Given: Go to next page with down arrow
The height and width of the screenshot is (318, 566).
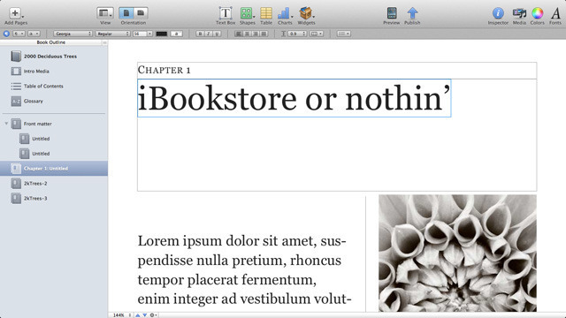Looking at the screenshot, I should [145, 315].
